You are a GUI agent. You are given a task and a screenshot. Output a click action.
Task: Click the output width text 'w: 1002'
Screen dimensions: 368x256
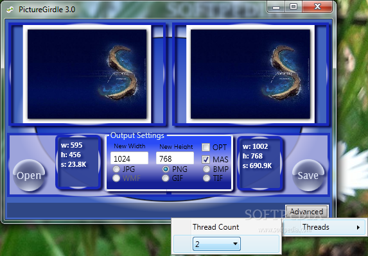pos(256,146)
